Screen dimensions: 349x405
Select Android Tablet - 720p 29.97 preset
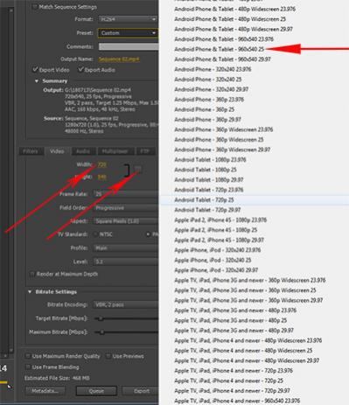pyautogui.click(x=207, y=210)
